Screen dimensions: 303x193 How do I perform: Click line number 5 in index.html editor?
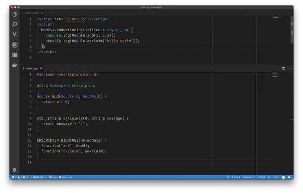point(30,41)
